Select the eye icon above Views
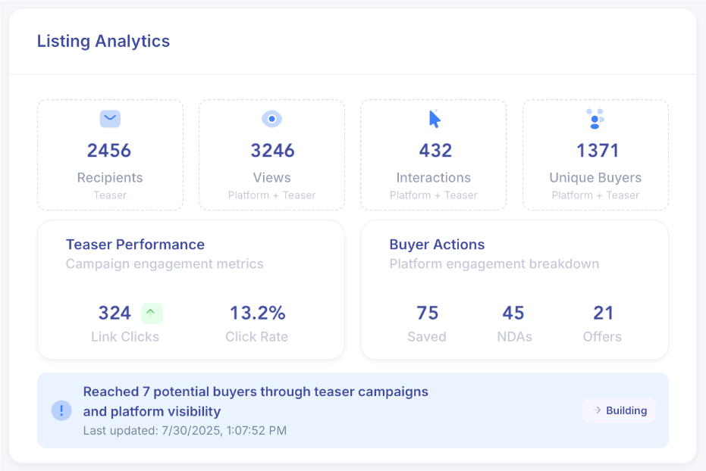 (x=271, y=119)
